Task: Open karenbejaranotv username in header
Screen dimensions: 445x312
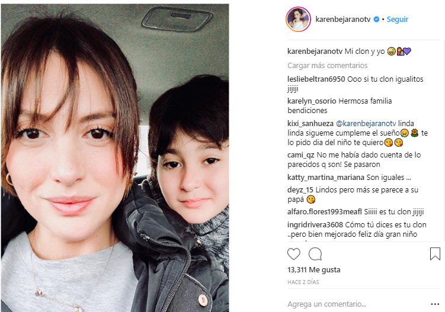Action: pos(343,20)
